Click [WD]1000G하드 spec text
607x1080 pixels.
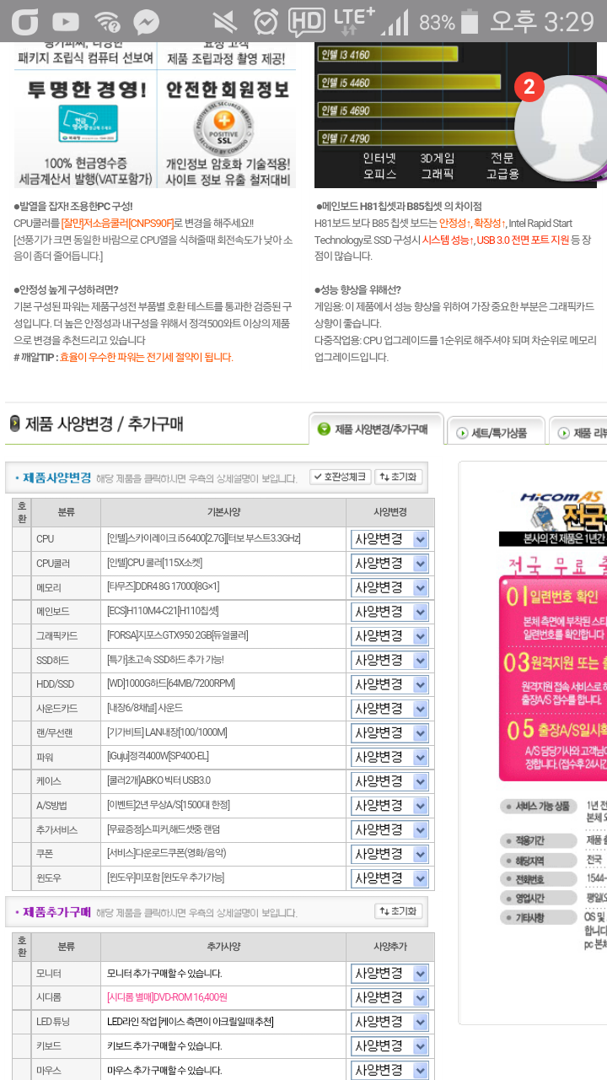click(170, 684)
